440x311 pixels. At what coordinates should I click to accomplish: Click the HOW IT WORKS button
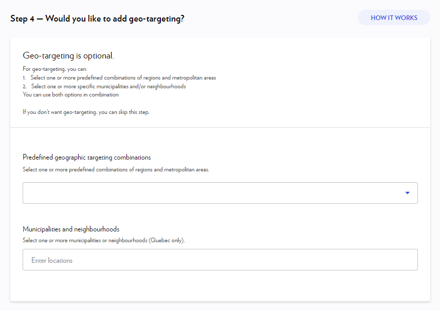[394, 17]
